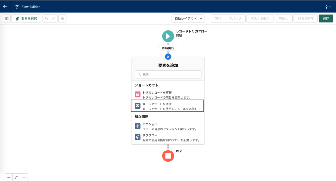The width and height of the screenshot is (336, 181).
Task: Click the undo arrow icon
Action: 46,19
